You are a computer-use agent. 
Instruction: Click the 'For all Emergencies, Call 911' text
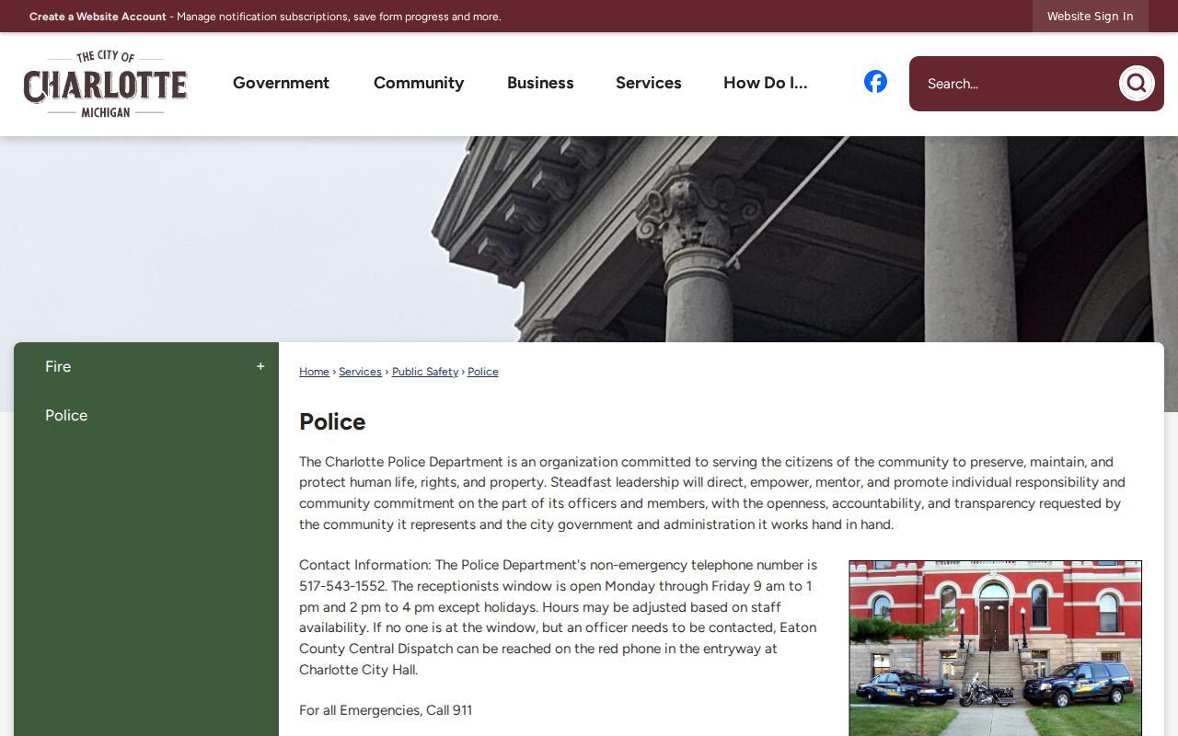[386, 710]
